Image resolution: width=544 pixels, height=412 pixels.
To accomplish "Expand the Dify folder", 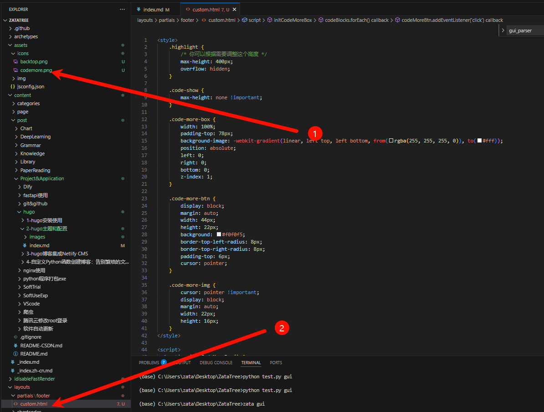I will coord(20,187).
